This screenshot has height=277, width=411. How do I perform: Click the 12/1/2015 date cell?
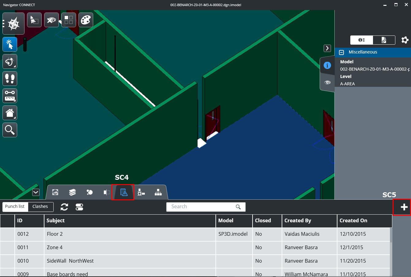pyautogui.click(x=363, y=248)
